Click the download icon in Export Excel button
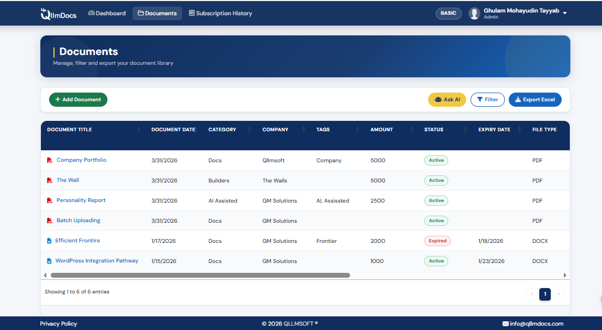The width and height of the screenshot is (602, 330). [x=517, y=100]
